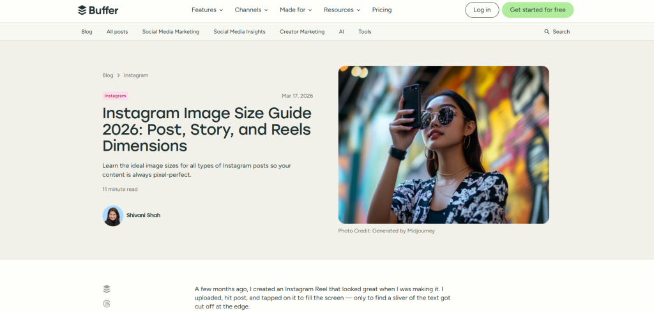Click the article headline
This screenshot has height=311, width=654.
click(207, 130)
